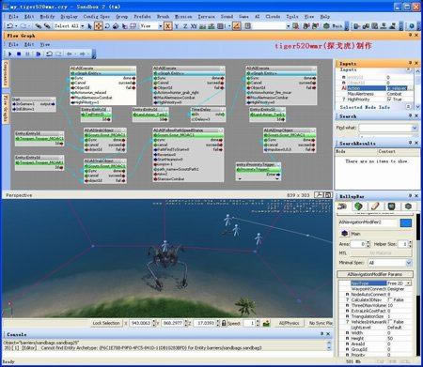The height and width of the screenshot is (367, 423).
Task: Click the Select object arrow tool
Action: point(90,26)
